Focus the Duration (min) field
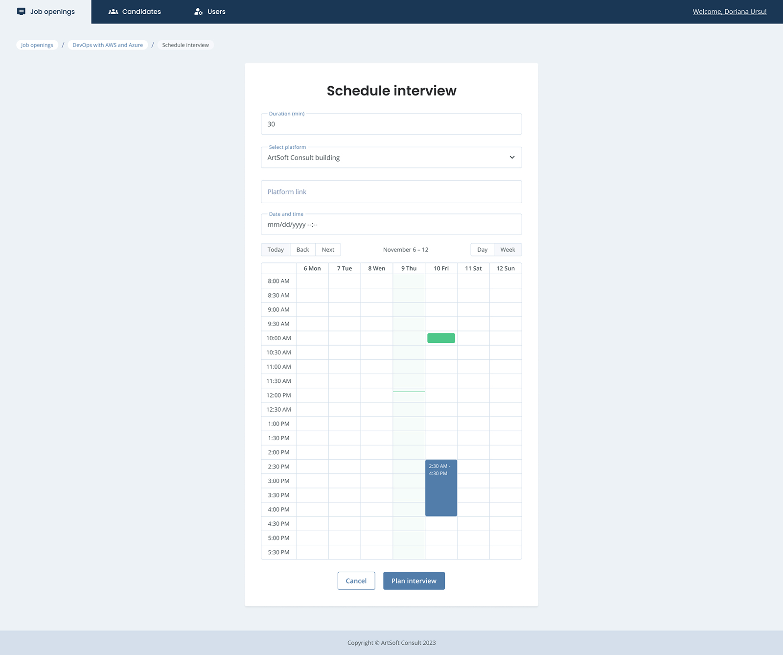 (x=391, y=124)
